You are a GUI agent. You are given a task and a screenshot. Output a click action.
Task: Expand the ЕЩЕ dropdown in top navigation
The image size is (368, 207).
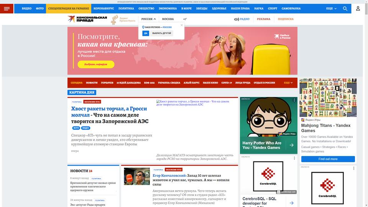(331, 8)
